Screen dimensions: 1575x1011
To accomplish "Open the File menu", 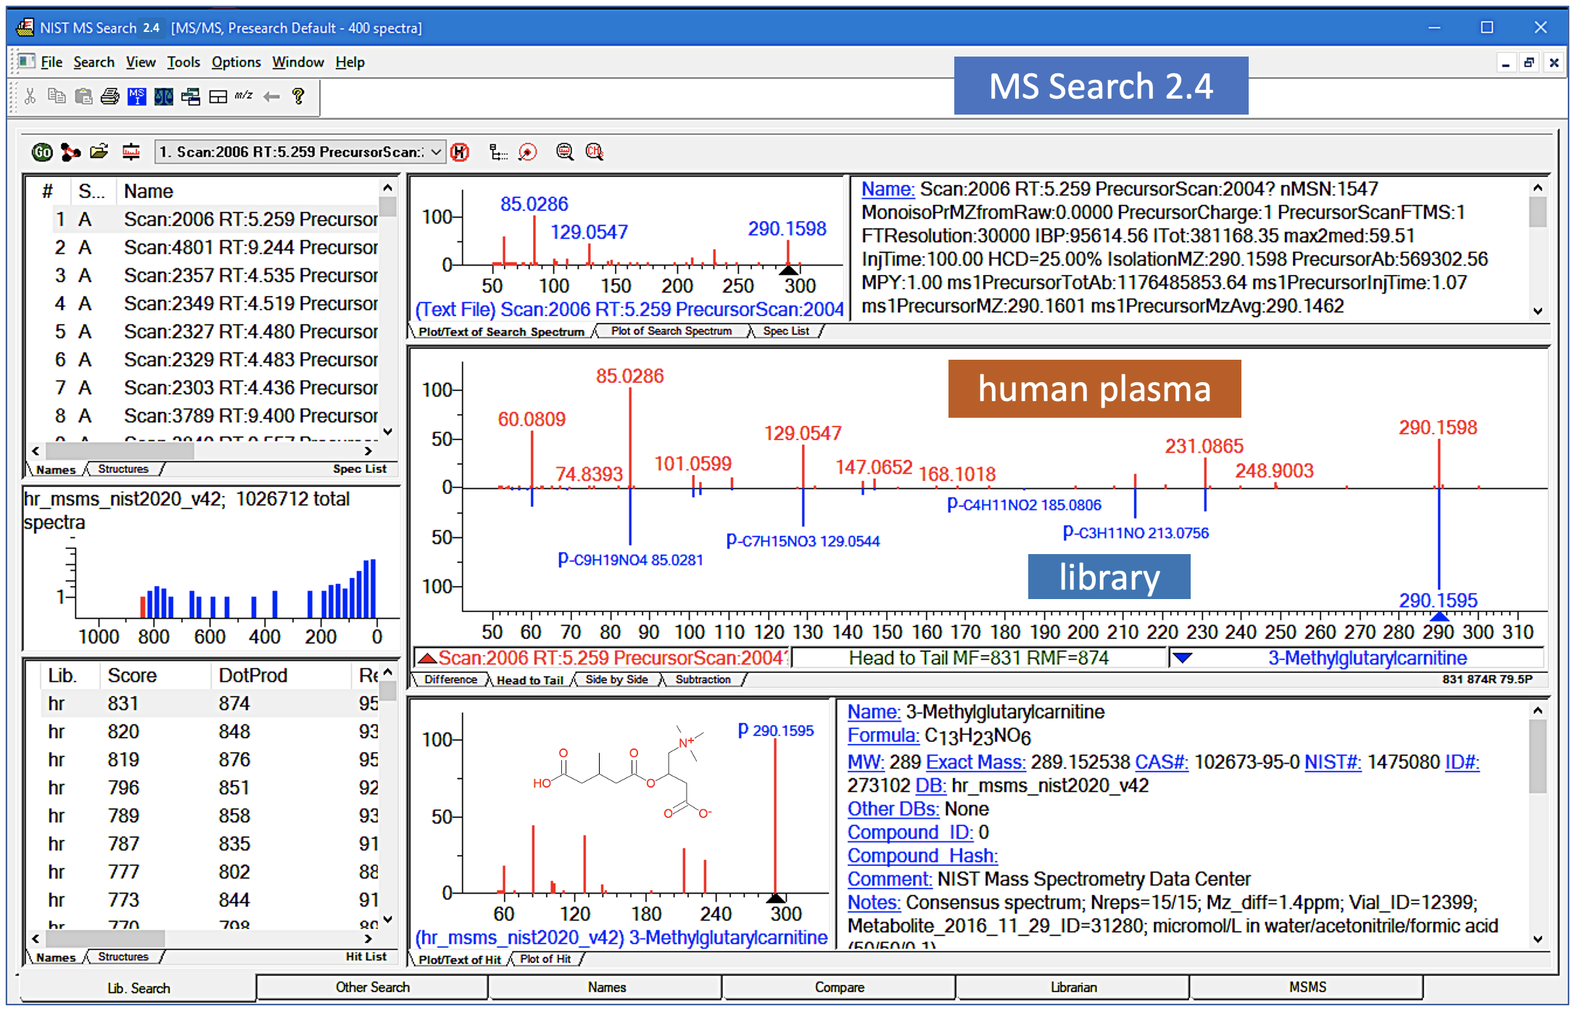I will point(51,62).
